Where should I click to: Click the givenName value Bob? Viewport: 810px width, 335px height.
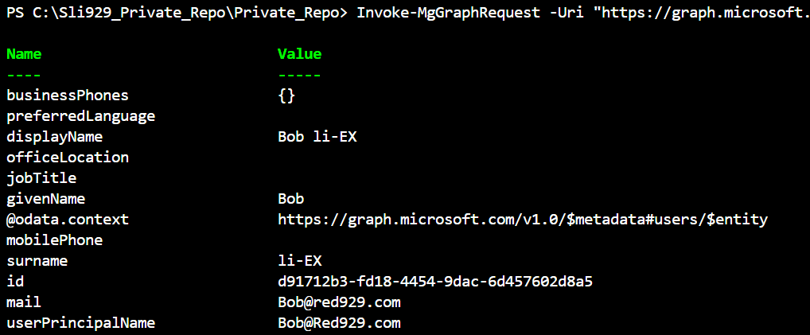[291, 199]
